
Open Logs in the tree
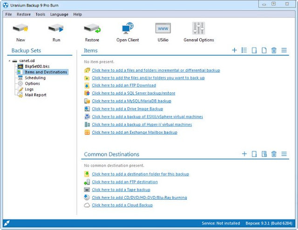coord(29,89)
